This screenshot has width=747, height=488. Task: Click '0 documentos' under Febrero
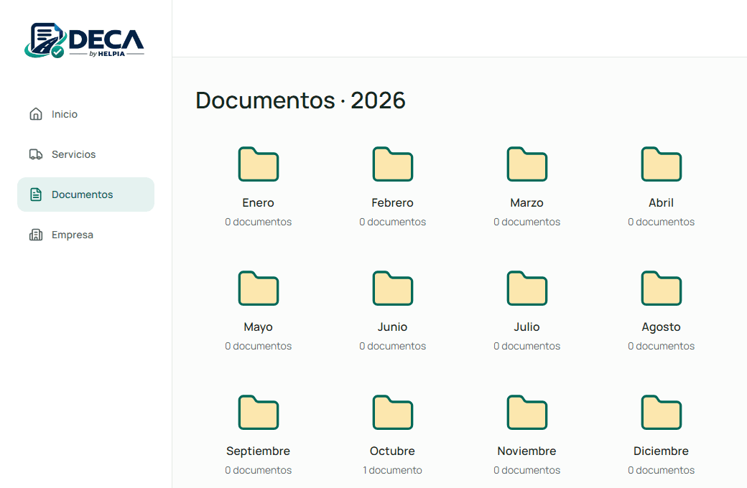(x=393, y=222)
